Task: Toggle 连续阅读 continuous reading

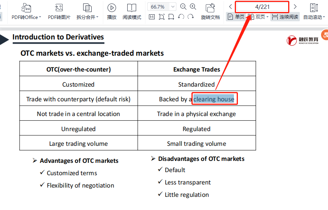Action: point(285,17)
